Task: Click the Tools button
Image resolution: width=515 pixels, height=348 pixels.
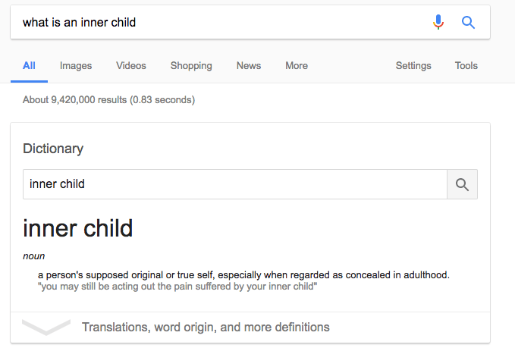Action: (x=466, y=66)
